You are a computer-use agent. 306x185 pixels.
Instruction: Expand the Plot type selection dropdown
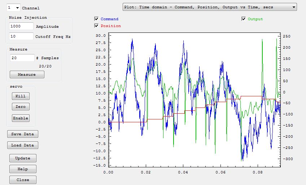tap(209, 7)
